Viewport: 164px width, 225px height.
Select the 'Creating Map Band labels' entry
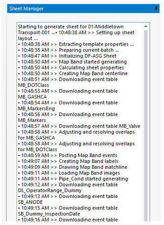tap(68, 161)
